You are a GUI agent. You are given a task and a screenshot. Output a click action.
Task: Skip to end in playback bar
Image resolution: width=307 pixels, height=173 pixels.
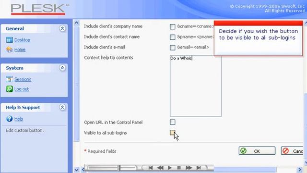[199, 168]
